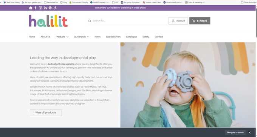Click Navigate to admin button

tap(235, 132)
